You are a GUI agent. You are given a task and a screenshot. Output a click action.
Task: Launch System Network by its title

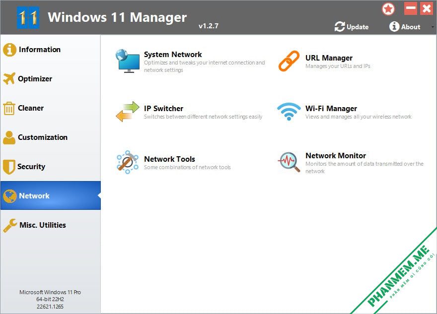pos(173,54)
